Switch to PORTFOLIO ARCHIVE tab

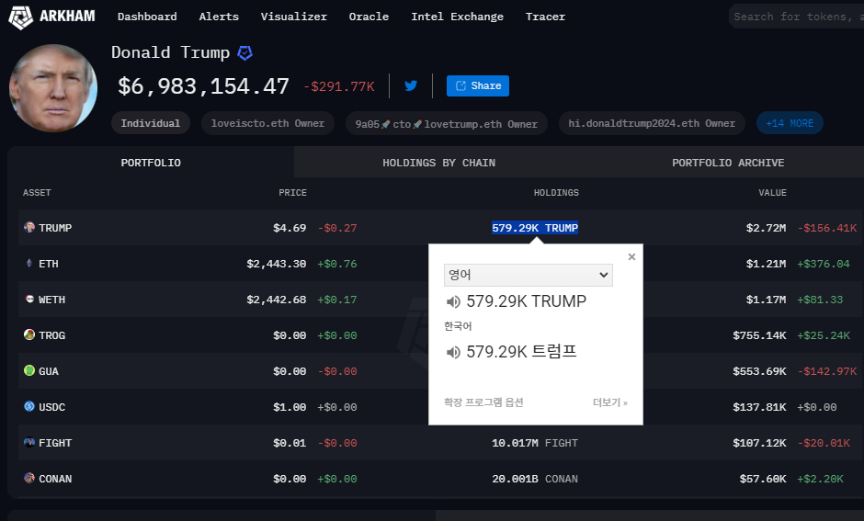[x=728, y=163]
